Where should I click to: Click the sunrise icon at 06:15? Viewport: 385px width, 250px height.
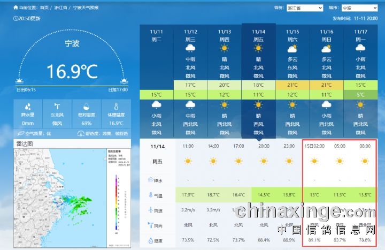click(20, 82)
